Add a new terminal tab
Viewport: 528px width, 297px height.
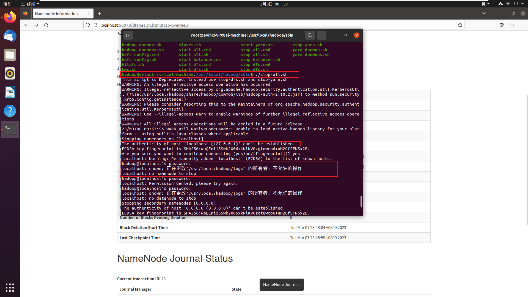pos(128,35)
